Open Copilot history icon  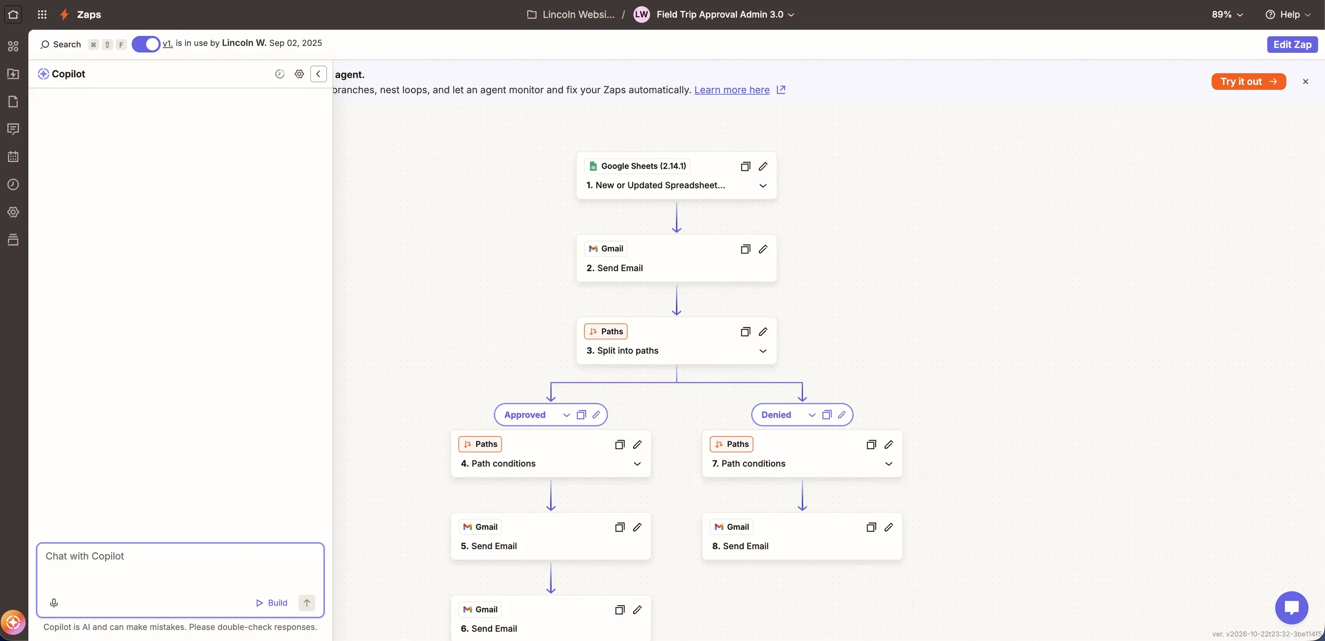pos(280,74)
